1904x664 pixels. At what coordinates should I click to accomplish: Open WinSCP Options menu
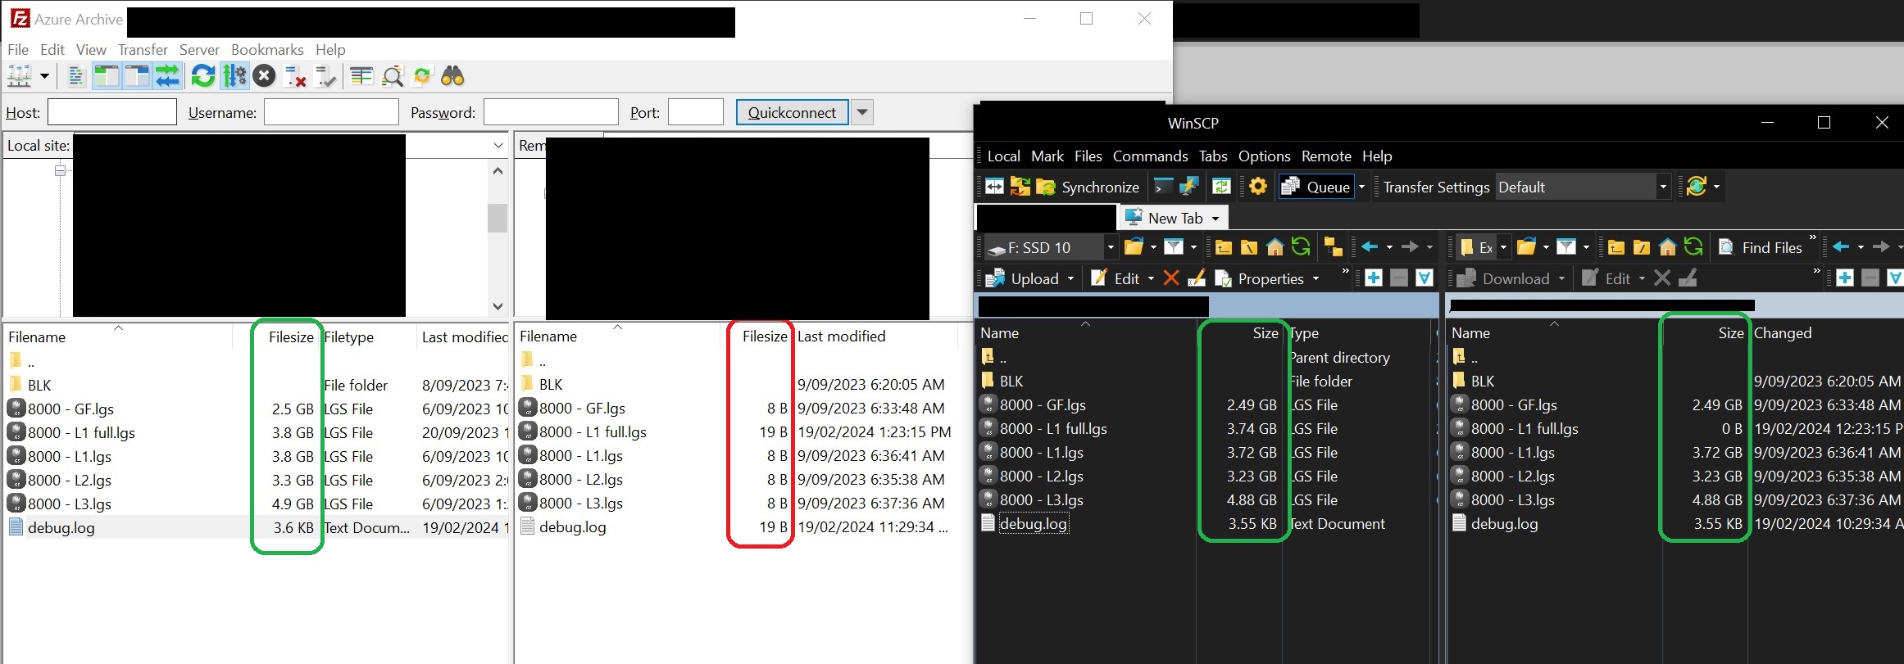1264,156
